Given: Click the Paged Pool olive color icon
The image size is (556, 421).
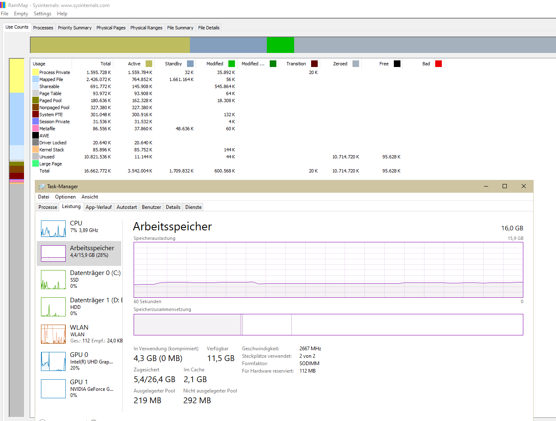Looking at the screenshot, I should (x=36, y=100).
